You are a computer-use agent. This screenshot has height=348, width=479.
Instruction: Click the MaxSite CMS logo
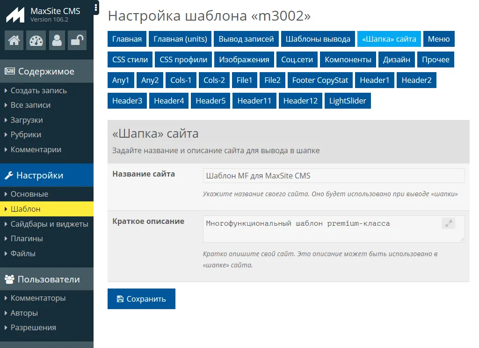15,15
